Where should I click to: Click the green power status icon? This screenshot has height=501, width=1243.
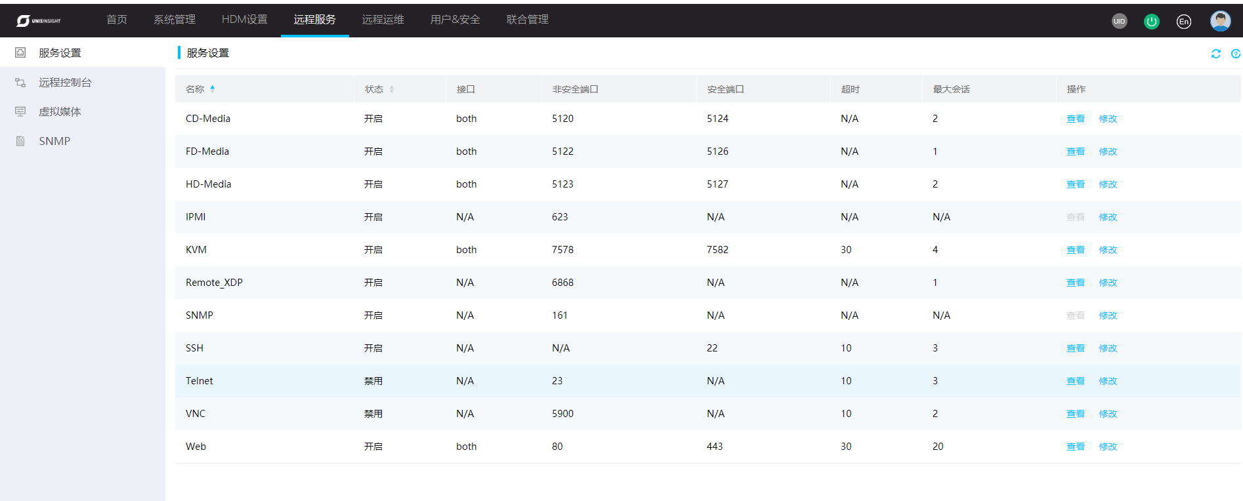click(1151, 22)
